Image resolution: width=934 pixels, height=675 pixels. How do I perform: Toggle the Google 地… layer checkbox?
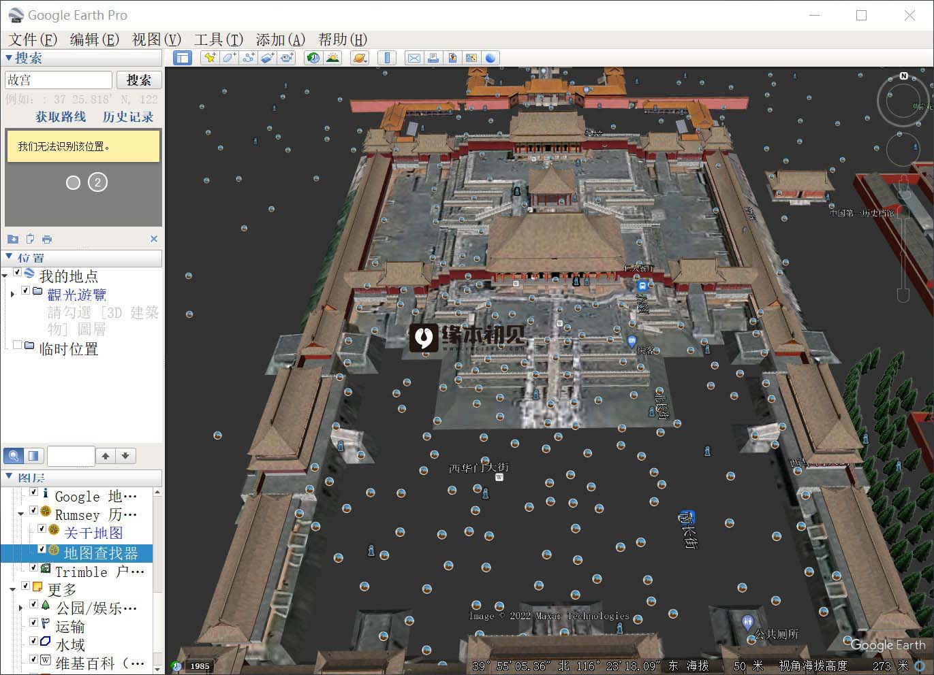[33, 492]
